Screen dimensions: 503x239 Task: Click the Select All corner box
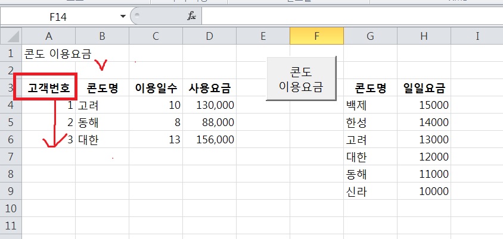pyautogui.click(x=11, y=36)
